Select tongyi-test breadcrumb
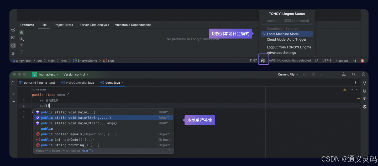Image resolution: width=378 pixels, height=166 pixels. (x=22, y=61)
